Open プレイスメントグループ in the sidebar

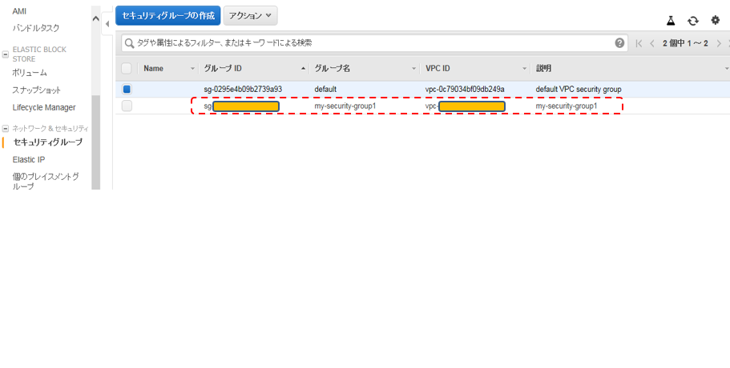click(x=45, y=182)
